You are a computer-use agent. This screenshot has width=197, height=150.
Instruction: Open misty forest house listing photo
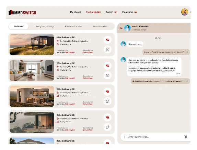(32, 122)
